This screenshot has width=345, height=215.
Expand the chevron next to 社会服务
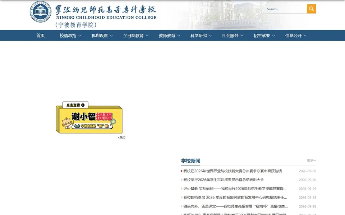coord(242,35)
